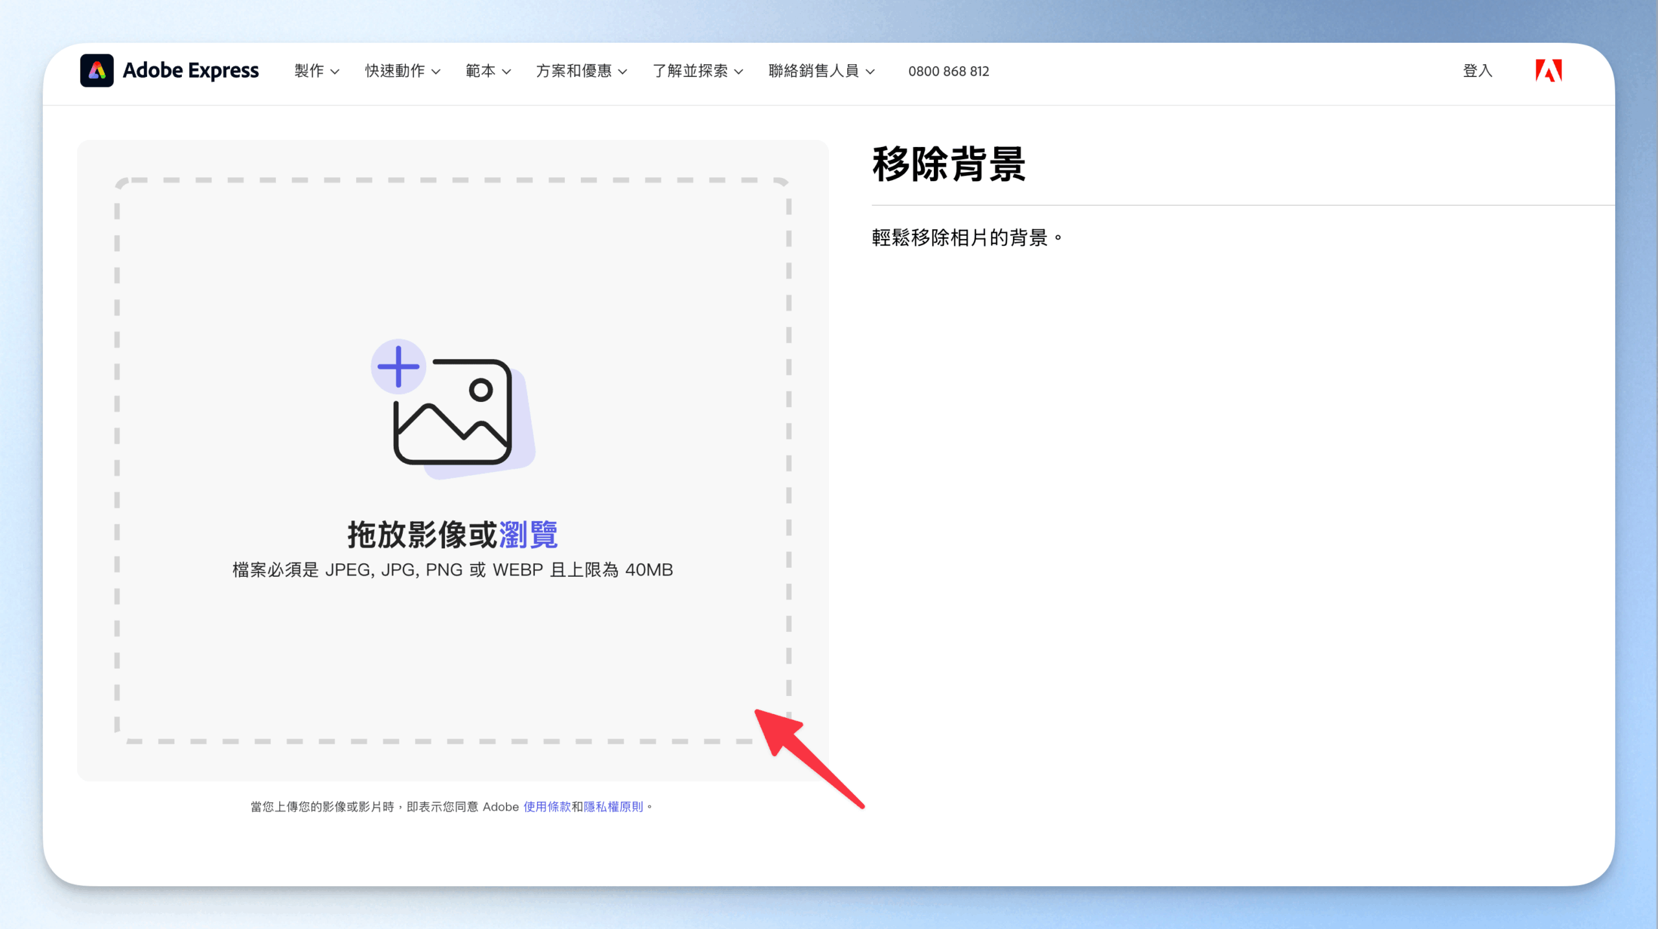The height and width of the screenshot is (929, 1658).
Task: Click the Adobe Express wordmark
Action: click(190, 70)
